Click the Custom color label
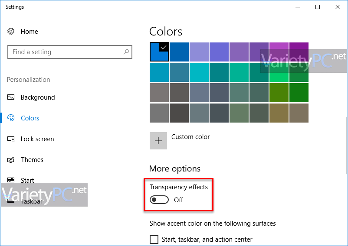The image size is (348, 246). coord(190,137)
